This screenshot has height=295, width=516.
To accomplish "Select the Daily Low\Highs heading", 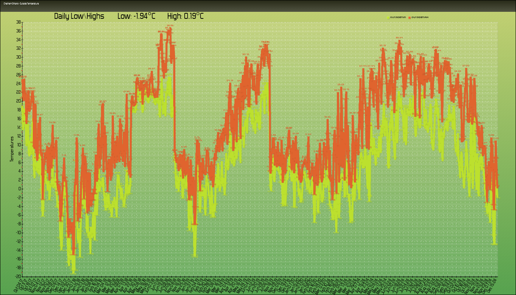I will click(79, 16).
